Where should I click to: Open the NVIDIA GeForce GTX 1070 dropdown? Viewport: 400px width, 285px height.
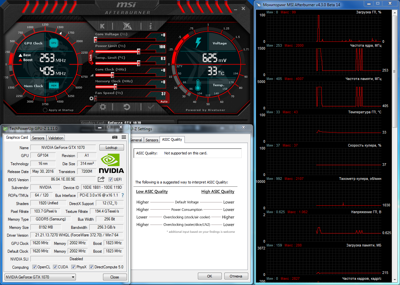click(40, 277)
